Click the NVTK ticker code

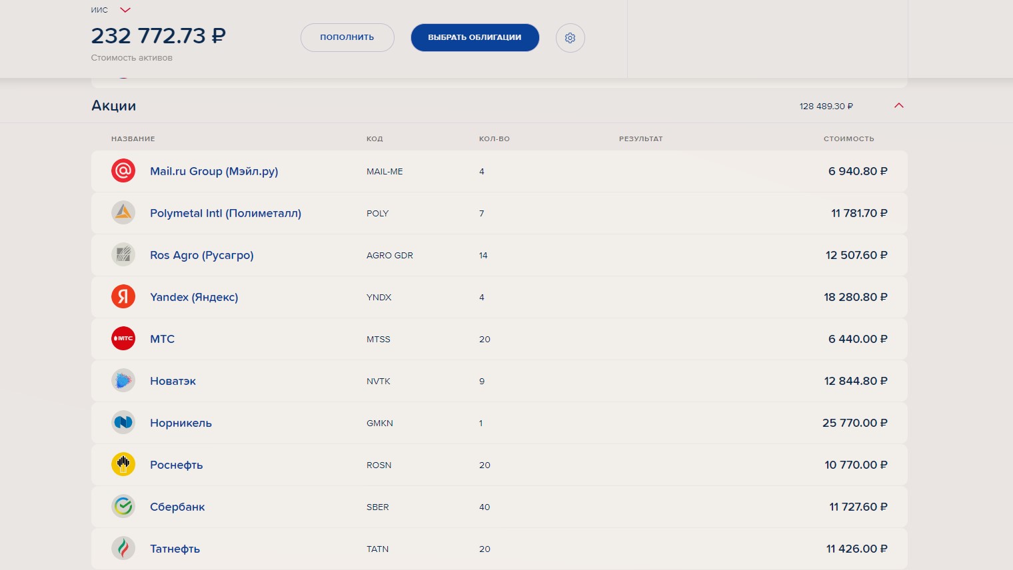(x=379, y=381)
